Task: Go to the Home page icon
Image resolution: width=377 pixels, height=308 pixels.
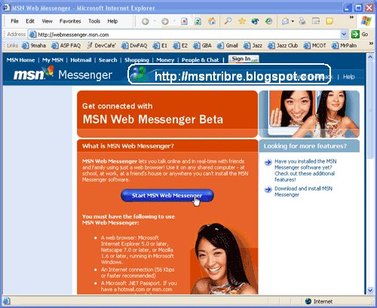Action: (x=212, y=21)
